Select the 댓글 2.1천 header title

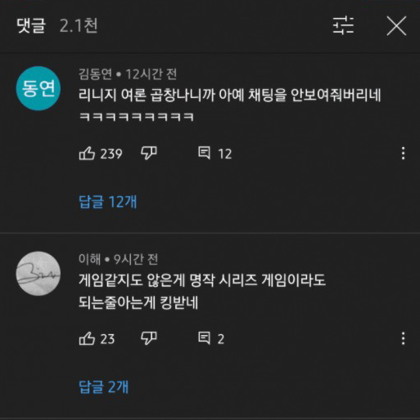56,25
